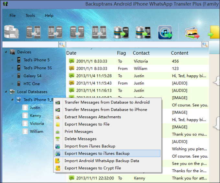Expand the Ted's iPhone 5 node
This screenshot has height=183, width=220.
12,60
